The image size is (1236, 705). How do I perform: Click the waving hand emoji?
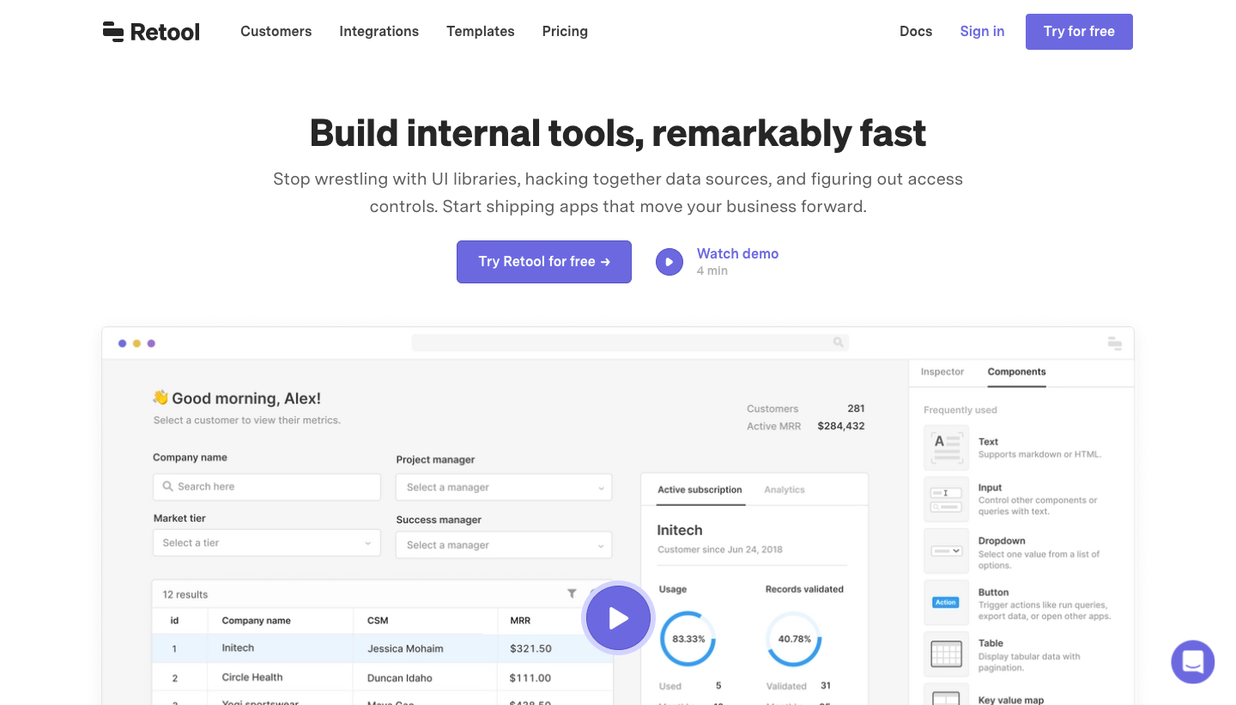pyautogui.click(x=161, y=398)
